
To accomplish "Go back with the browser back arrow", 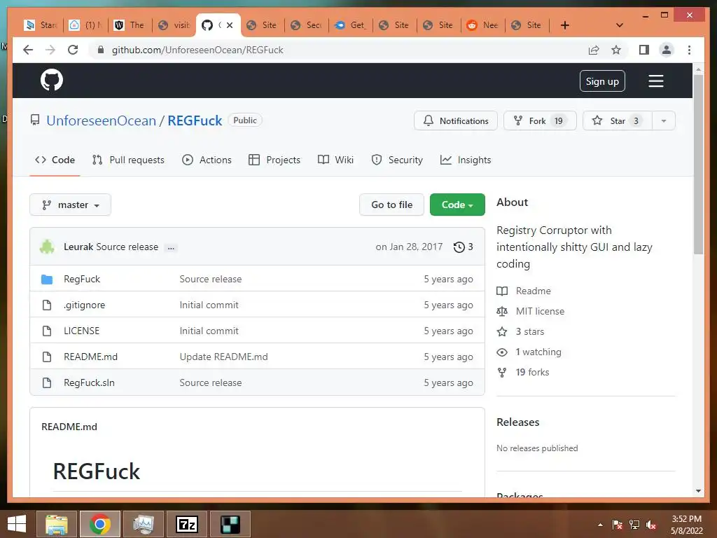I will [28, 50].
